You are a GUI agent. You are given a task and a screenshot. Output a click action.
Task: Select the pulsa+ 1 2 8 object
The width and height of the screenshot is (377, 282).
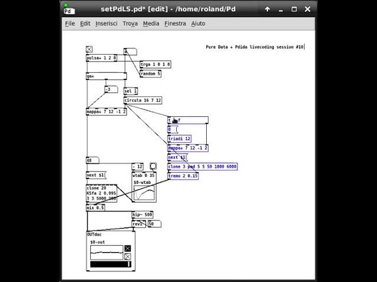(101, 58)
